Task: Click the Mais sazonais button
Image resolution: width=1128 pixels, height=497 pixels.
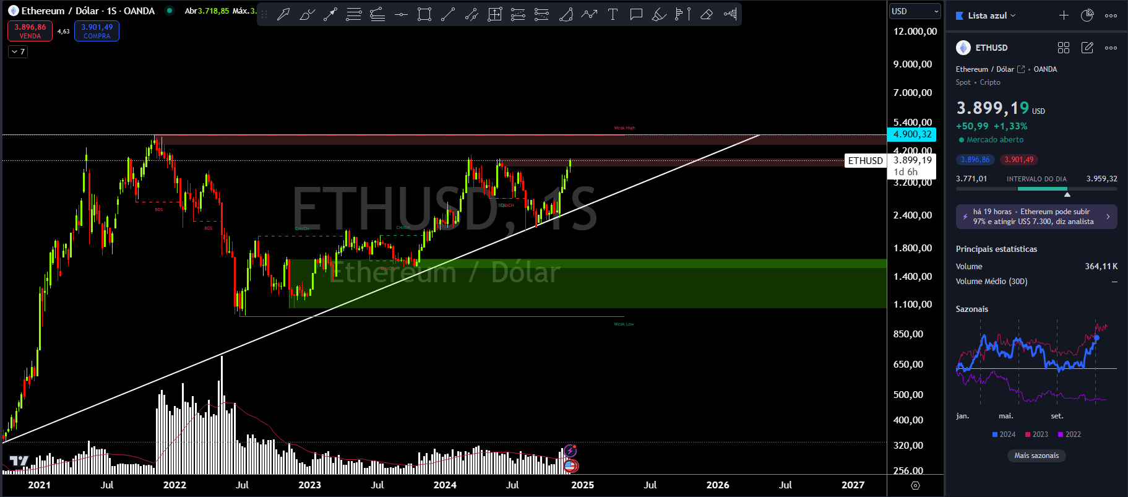Action: coord(1036,456)
